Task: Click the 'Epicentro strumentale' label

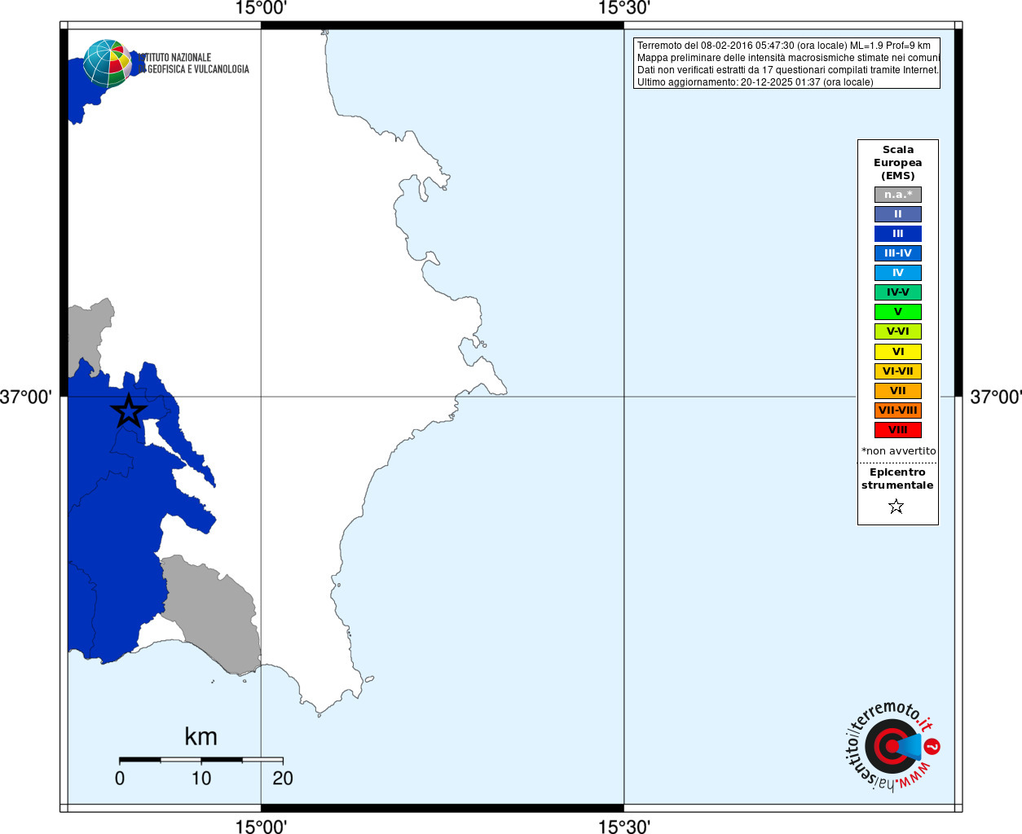Action: coord(897,479)
